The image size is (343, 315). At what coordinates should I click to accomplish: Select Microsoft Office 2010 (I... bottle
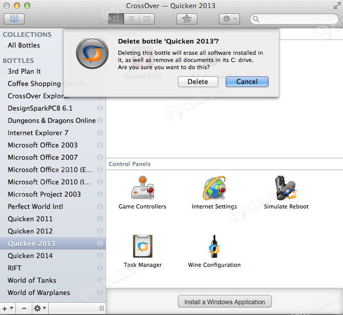[53, 182]
